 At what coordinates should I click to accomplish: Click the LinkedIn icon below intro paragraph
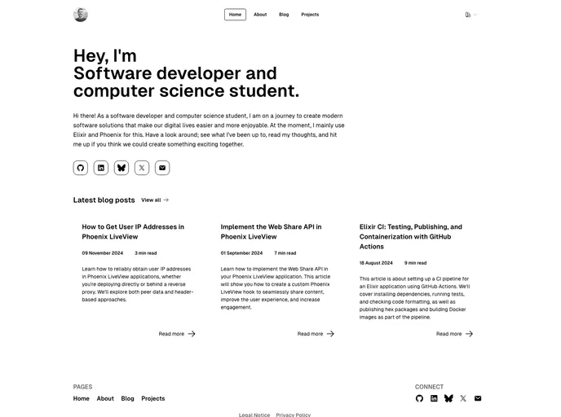[101, 168]
